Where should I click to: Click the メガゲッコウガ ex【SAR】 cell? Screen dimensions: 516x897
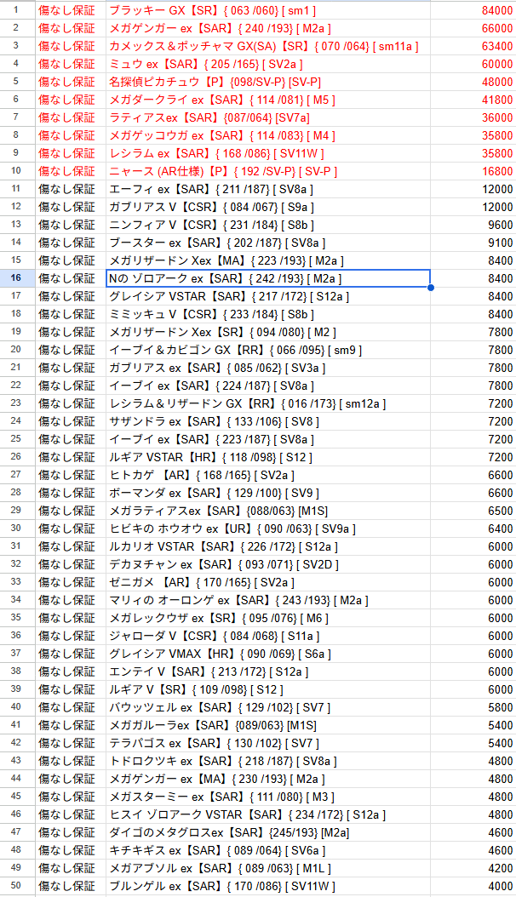point(267,135)
